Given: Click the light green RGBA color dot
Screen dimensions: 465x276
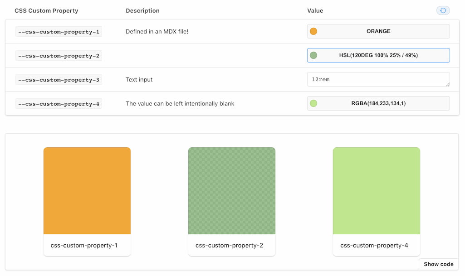Looking at the screenshot, I should [x=313, y=103].
